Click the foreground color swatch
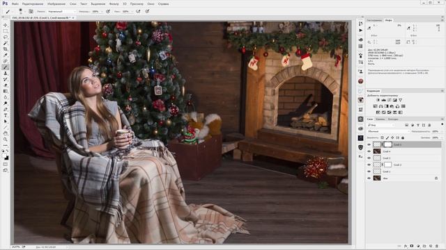This screenshot has width=446, height=250. click(x=4, y=156)
